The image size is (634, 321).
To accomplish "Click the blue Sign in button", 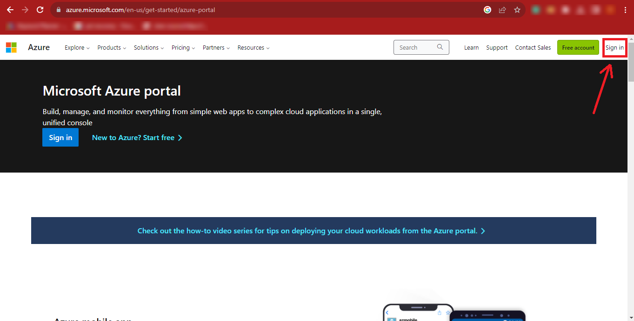I will click(60, 137).
